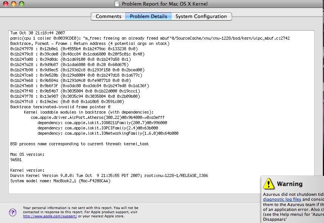Open the apple.com/support link
The height and width of the screenshot is (223, 324).
pos(50,216)
